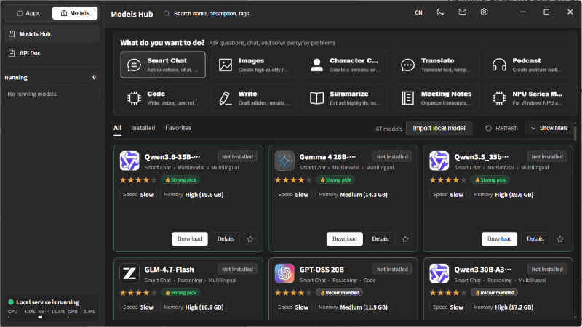View Details of Qwen3.5_35b
Image resolution: width=582 pixels, height=327 pixels.
point(535,239)
